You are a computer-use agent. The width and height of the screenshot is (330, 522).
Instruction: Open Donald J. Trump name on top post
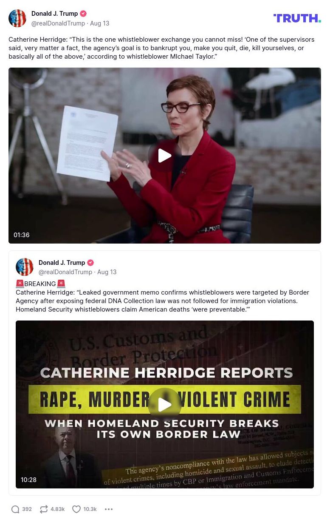tap(54, 14)
